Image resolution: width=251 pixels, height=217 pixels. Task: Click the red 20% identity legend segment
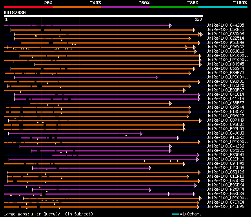coord(28,7)
